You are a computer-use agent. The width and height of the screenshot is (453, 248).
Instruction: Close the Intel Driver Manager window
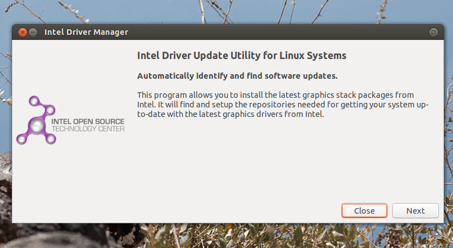point(22,32)
